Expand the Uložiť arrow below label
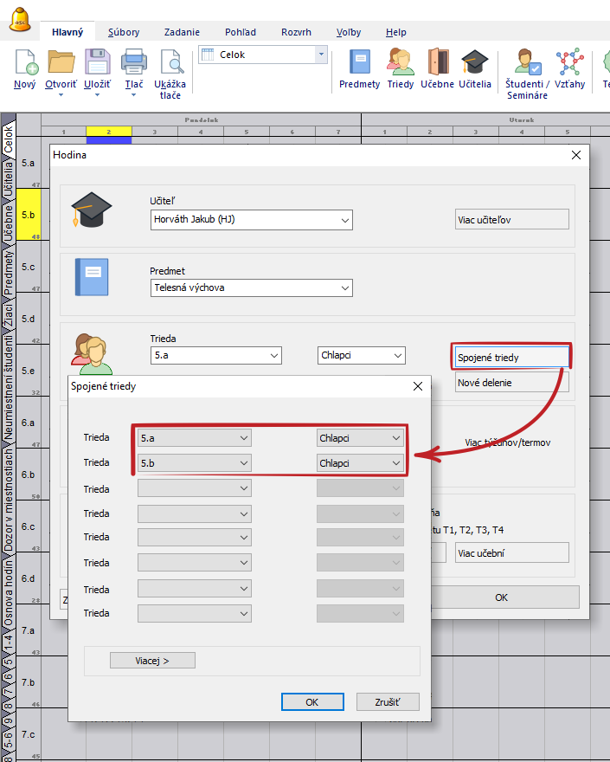The width and height of the screenshot is (610, 762). click(97, 95)
